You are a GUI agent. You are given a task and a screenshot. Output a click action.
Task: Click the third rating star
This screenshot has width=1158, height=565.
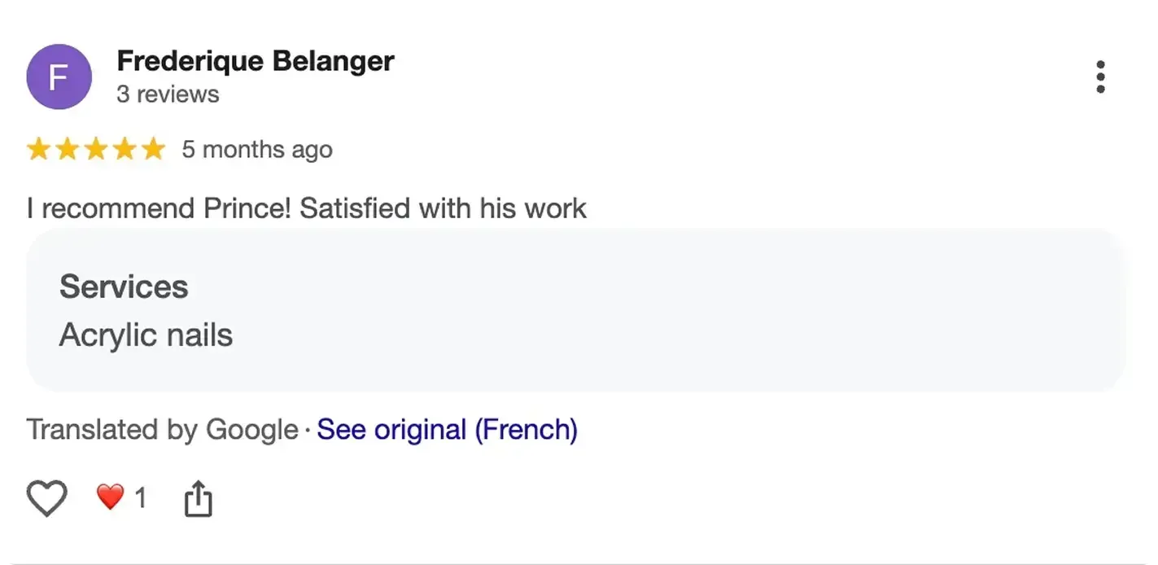tap(96, 150)
